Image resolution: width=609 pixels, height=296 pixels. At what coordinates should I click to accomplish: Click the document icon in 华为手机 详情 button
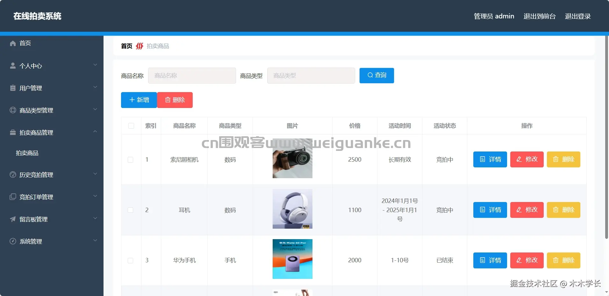pos(483,260)
